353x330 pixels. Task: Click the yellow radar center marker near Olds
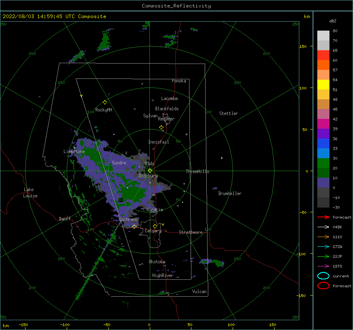coord(150,171)
